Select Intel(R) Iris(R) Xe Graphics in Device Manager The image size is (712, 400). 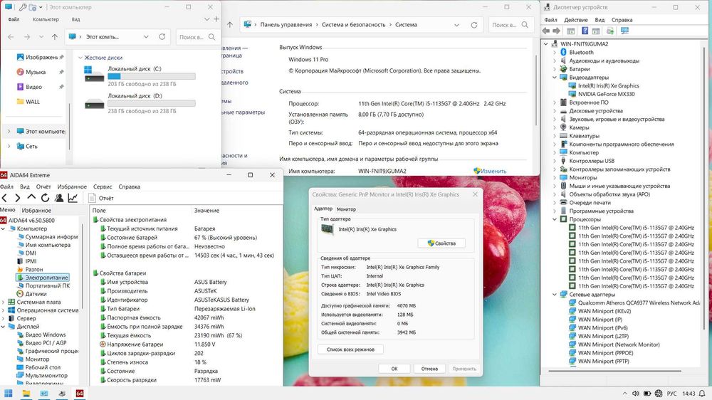click(x=608, y=86)
